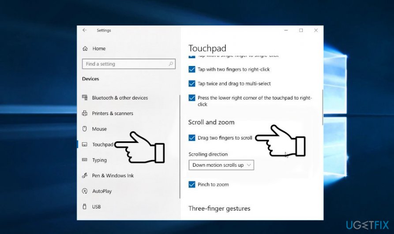Open the Mouse settings

(99, 129)
